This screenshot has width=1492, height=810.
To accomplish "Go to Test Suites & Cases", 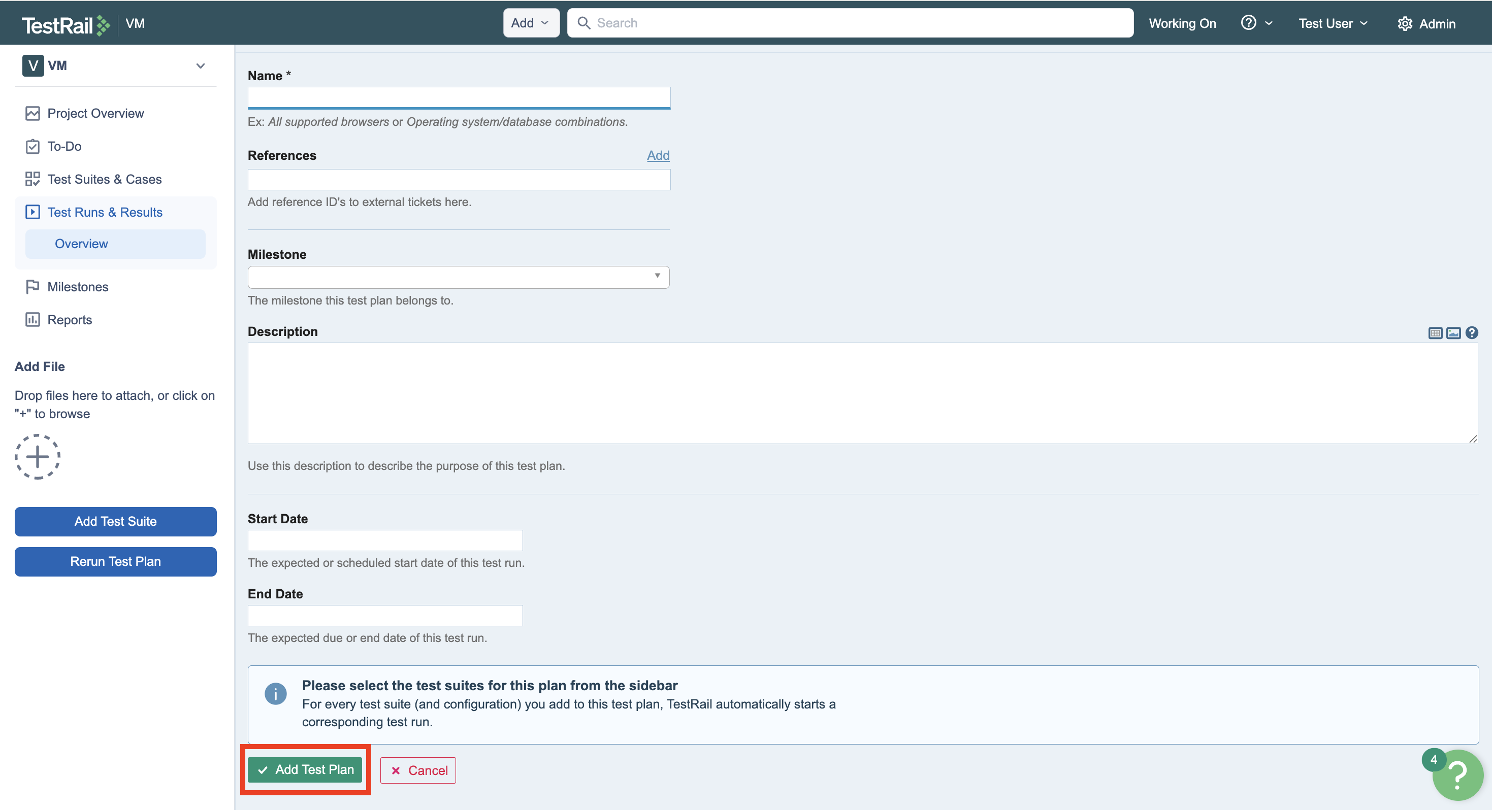I will pos(104,180).
